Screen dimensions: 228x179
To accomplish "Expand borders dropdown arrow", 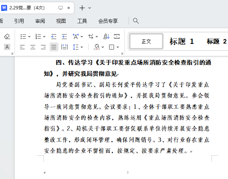I will (x=118, y=47).
